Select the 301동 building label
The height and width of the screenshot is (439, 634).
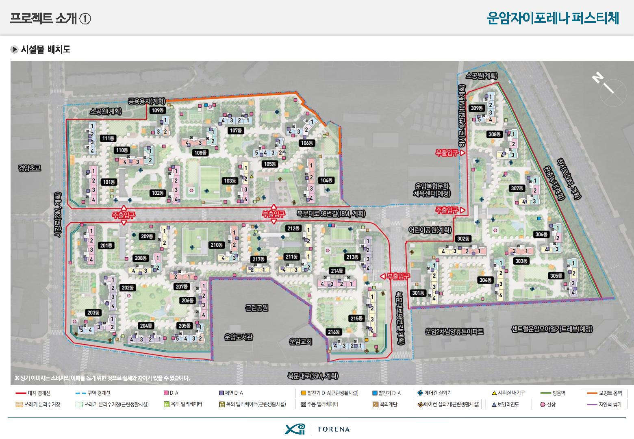tap(418, 293)
